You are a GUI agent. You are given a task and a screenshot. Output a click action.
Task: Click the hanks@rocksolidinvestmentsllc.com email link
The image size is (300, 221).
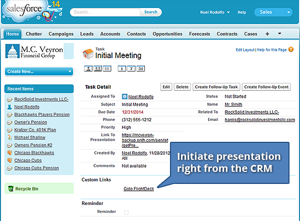(260, 120)
